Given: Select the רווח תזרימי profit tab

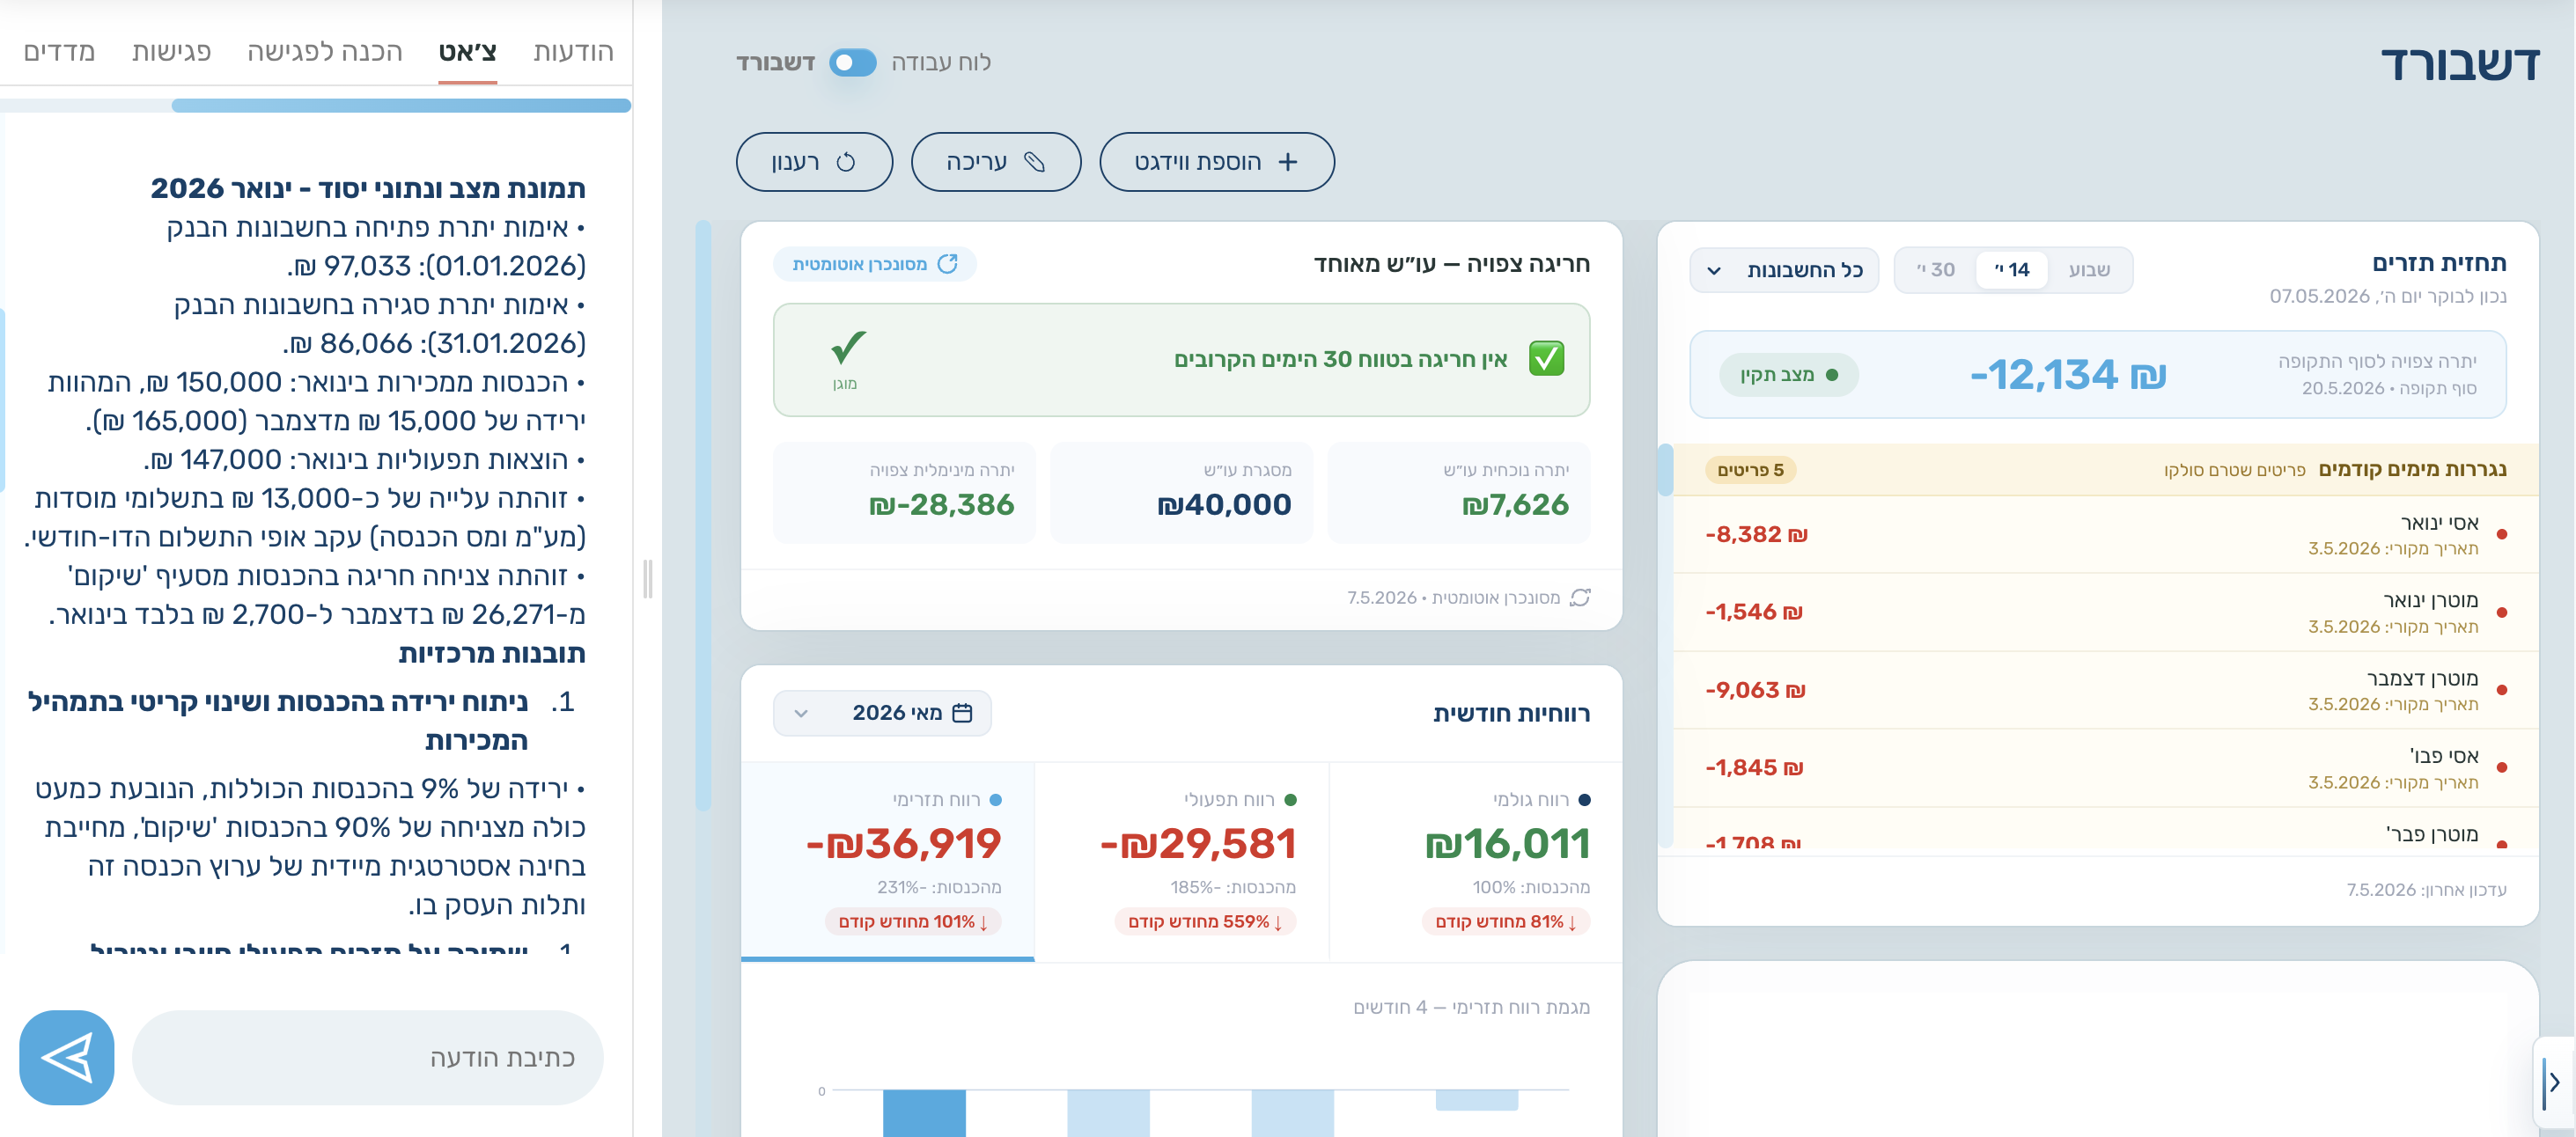Looking at the screenshot, I should [888, 862].
